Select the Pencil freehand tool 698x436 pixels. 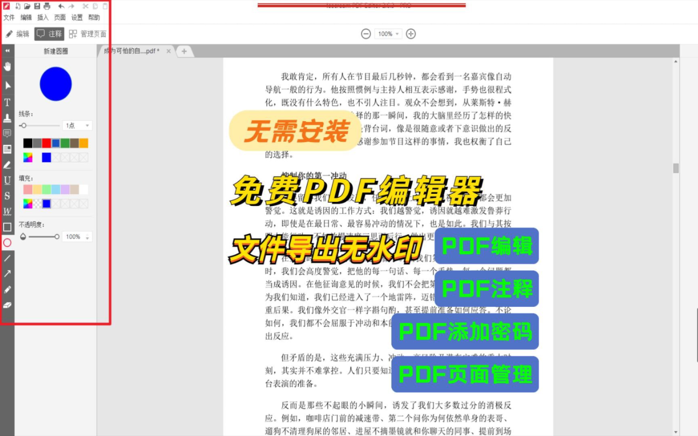click(7, 289)
